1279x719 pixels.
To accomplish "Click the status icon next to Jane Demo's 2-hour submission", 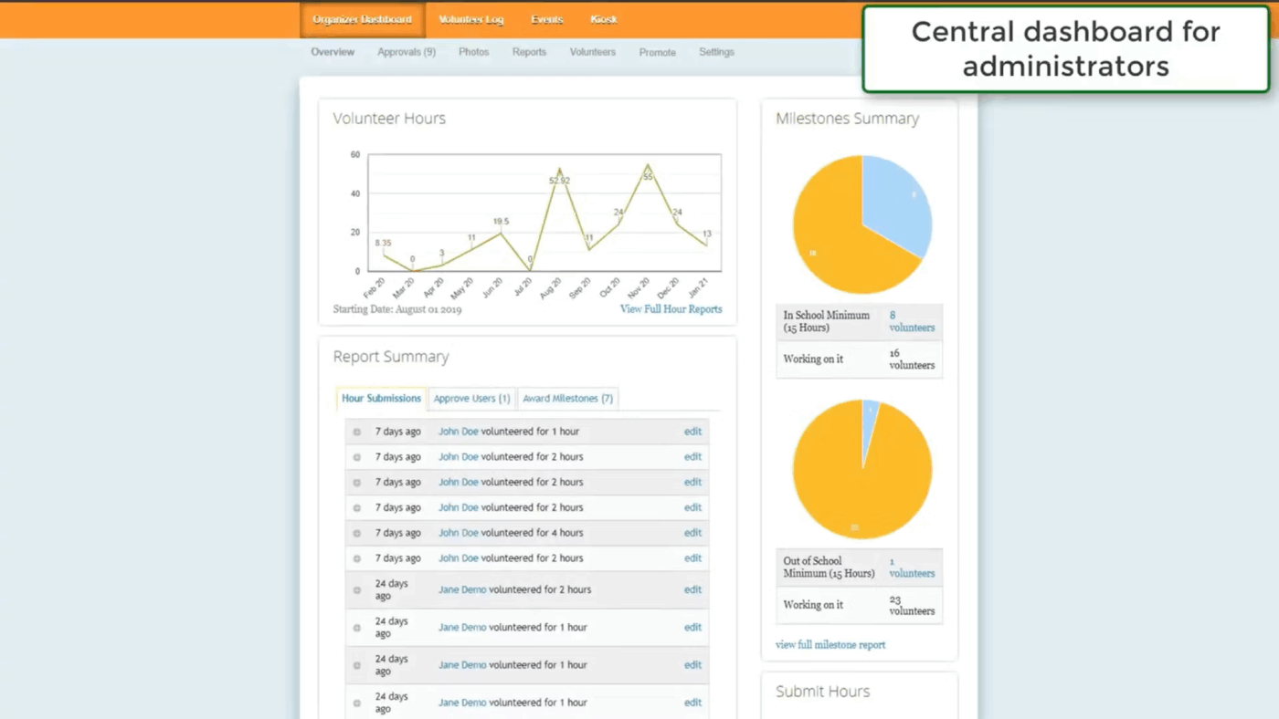I will tap(356, 589).
